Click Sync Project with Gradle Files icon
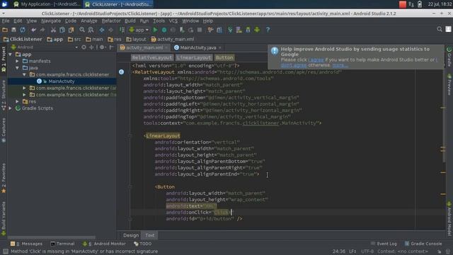The image size is (453, 255). point(230,30)
